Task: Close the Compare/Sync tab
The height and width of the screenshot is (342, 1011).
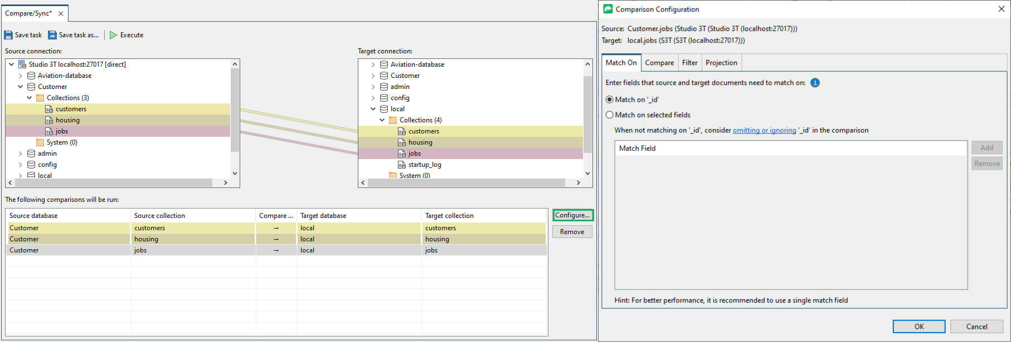Action: tap(61, 13)
